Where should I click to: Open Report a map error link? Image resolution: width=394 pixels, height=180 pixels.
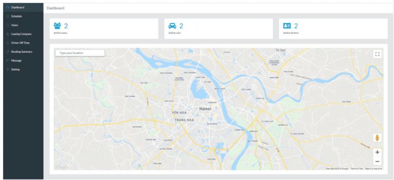pos(374,169)
